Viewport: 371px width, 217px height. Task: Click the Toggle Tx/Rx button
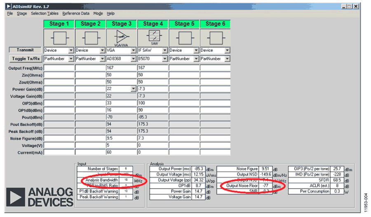tap(26, 58)
